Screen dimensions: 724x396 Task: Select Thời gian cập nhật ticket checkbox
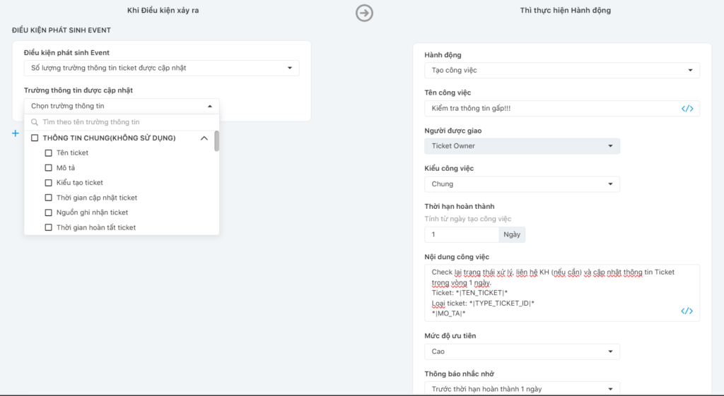coord(49,198)
